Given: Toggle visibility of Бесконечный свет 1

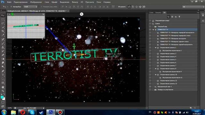Looking at the screenshot, I should [x=150, y=87].
